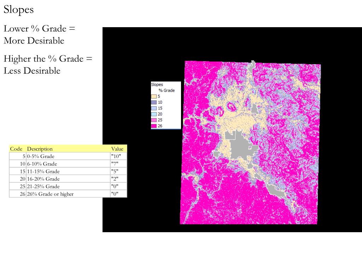Screen dimensions: 362x271
Task: Click the value cell showing "7"
Action: [119, 164]
